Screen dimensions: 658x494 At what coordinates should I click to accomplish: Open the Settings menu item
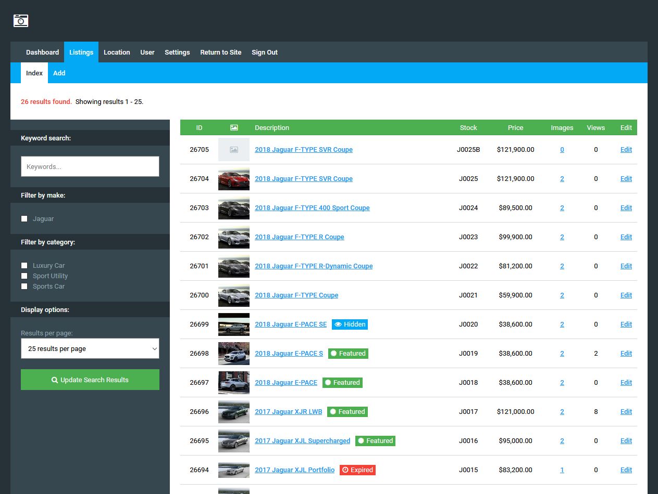click(x=177, y=53)
